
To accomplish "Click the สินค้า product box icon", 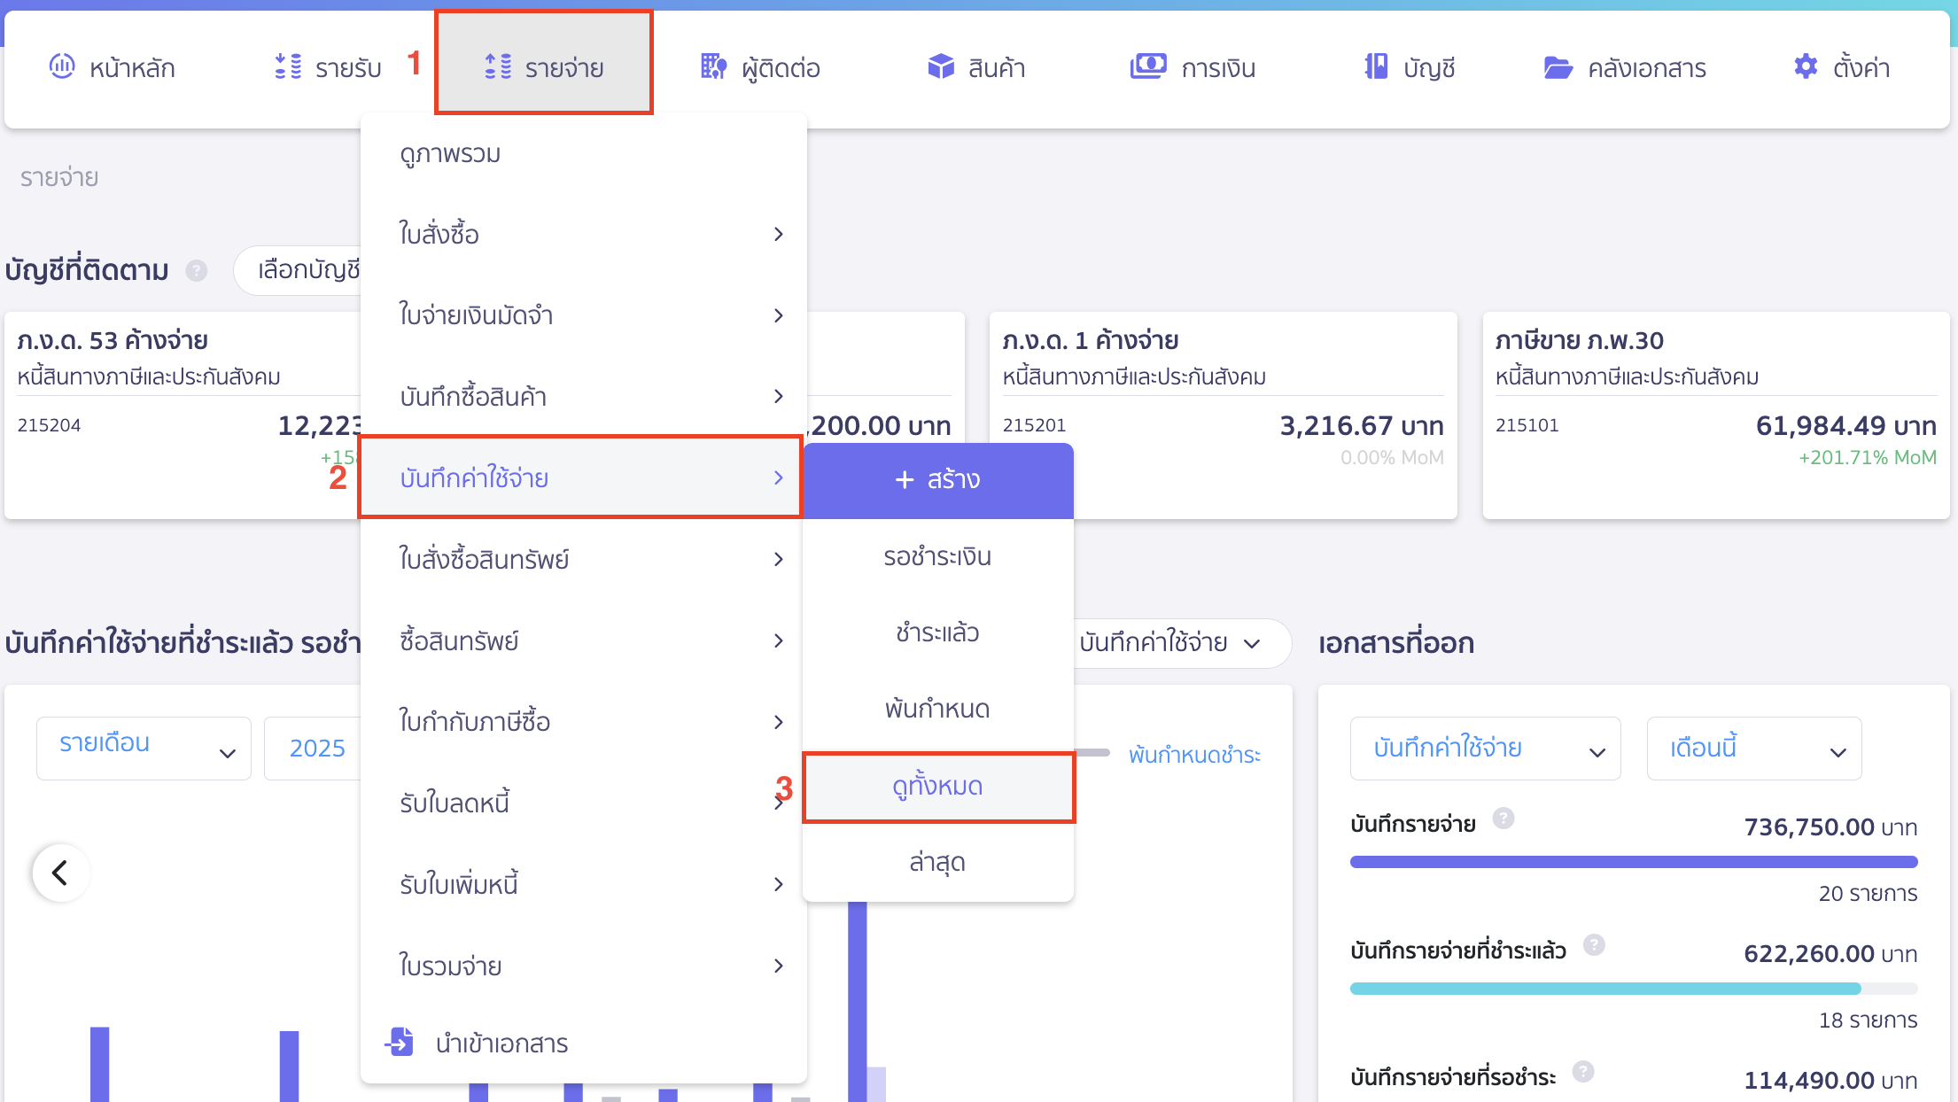I will point(941,66).
